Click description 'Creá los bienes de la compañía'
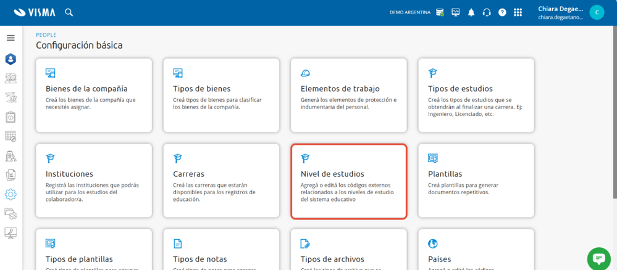Image resolution: width=617 pixels, height=270 pixels. 91,104
